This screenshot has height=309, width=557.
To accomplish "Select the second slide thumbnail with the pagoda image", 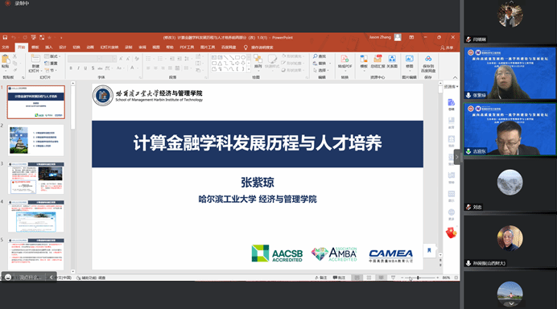I will [36, 140].
